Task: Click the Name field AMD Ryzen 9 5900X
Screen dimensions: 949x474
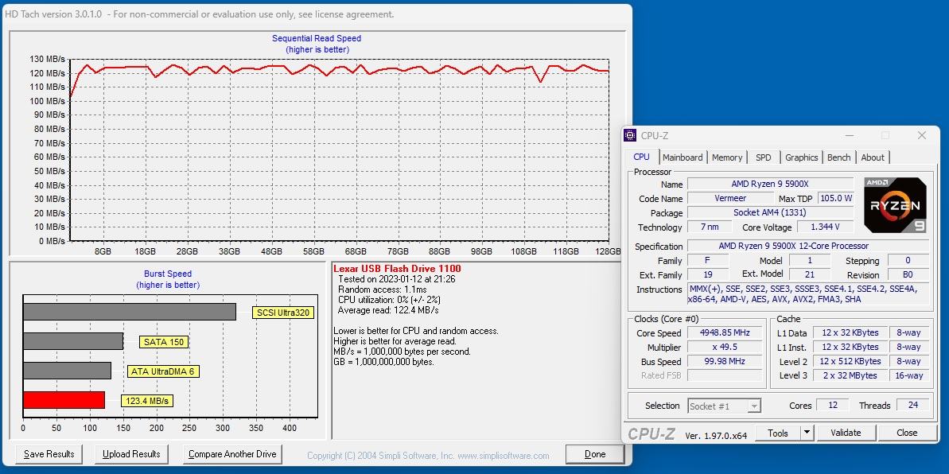Action: pos(770,184)
